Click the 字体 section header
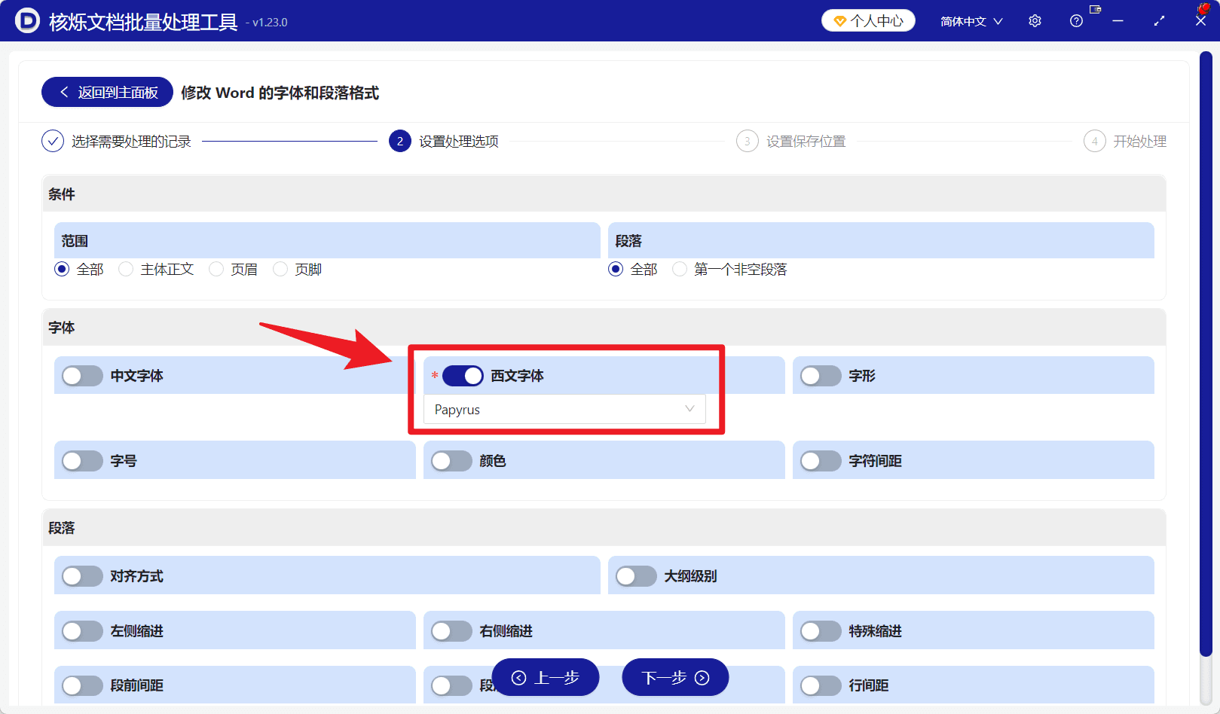 604,327
